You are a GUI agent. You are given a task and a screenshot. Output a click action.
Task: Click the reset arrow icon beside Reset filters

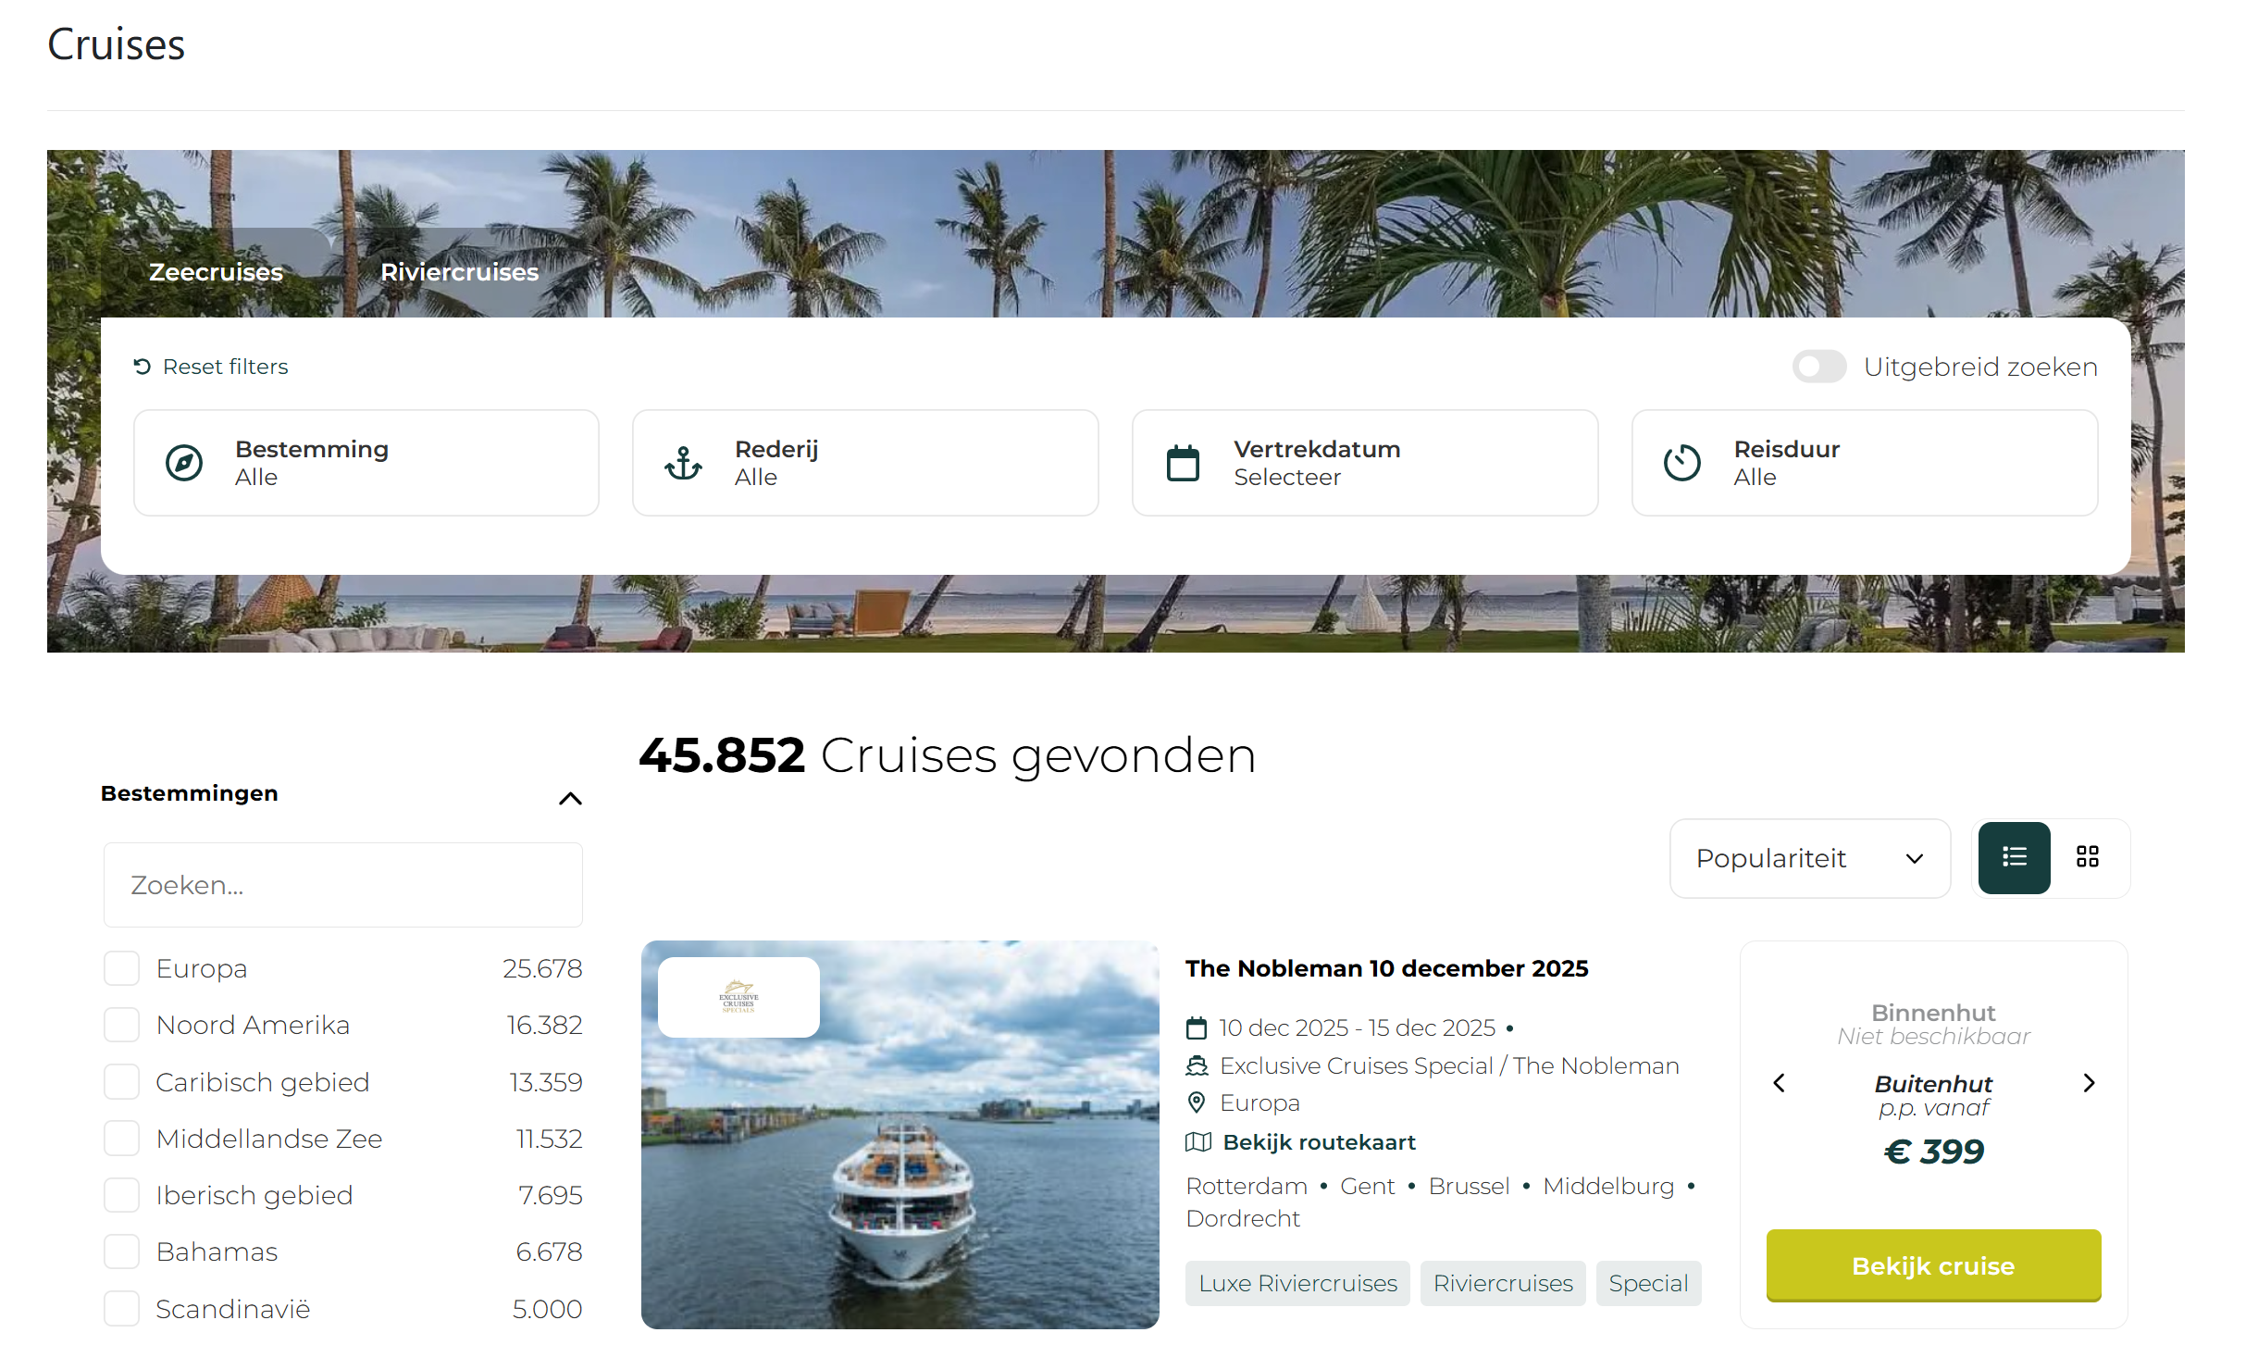click(141, 367)
